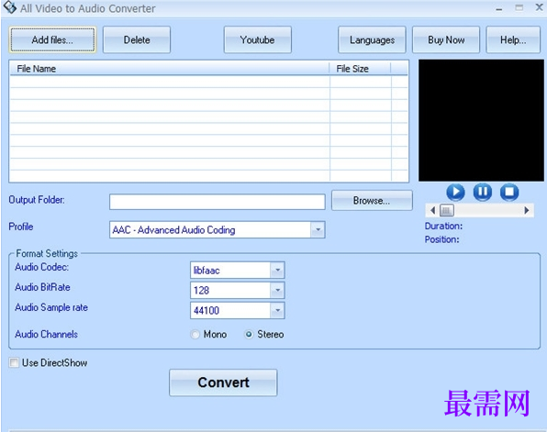This screenshot has width=547, height=432.
Task: Start preview with the Play button
Action: tap(455, 192)
